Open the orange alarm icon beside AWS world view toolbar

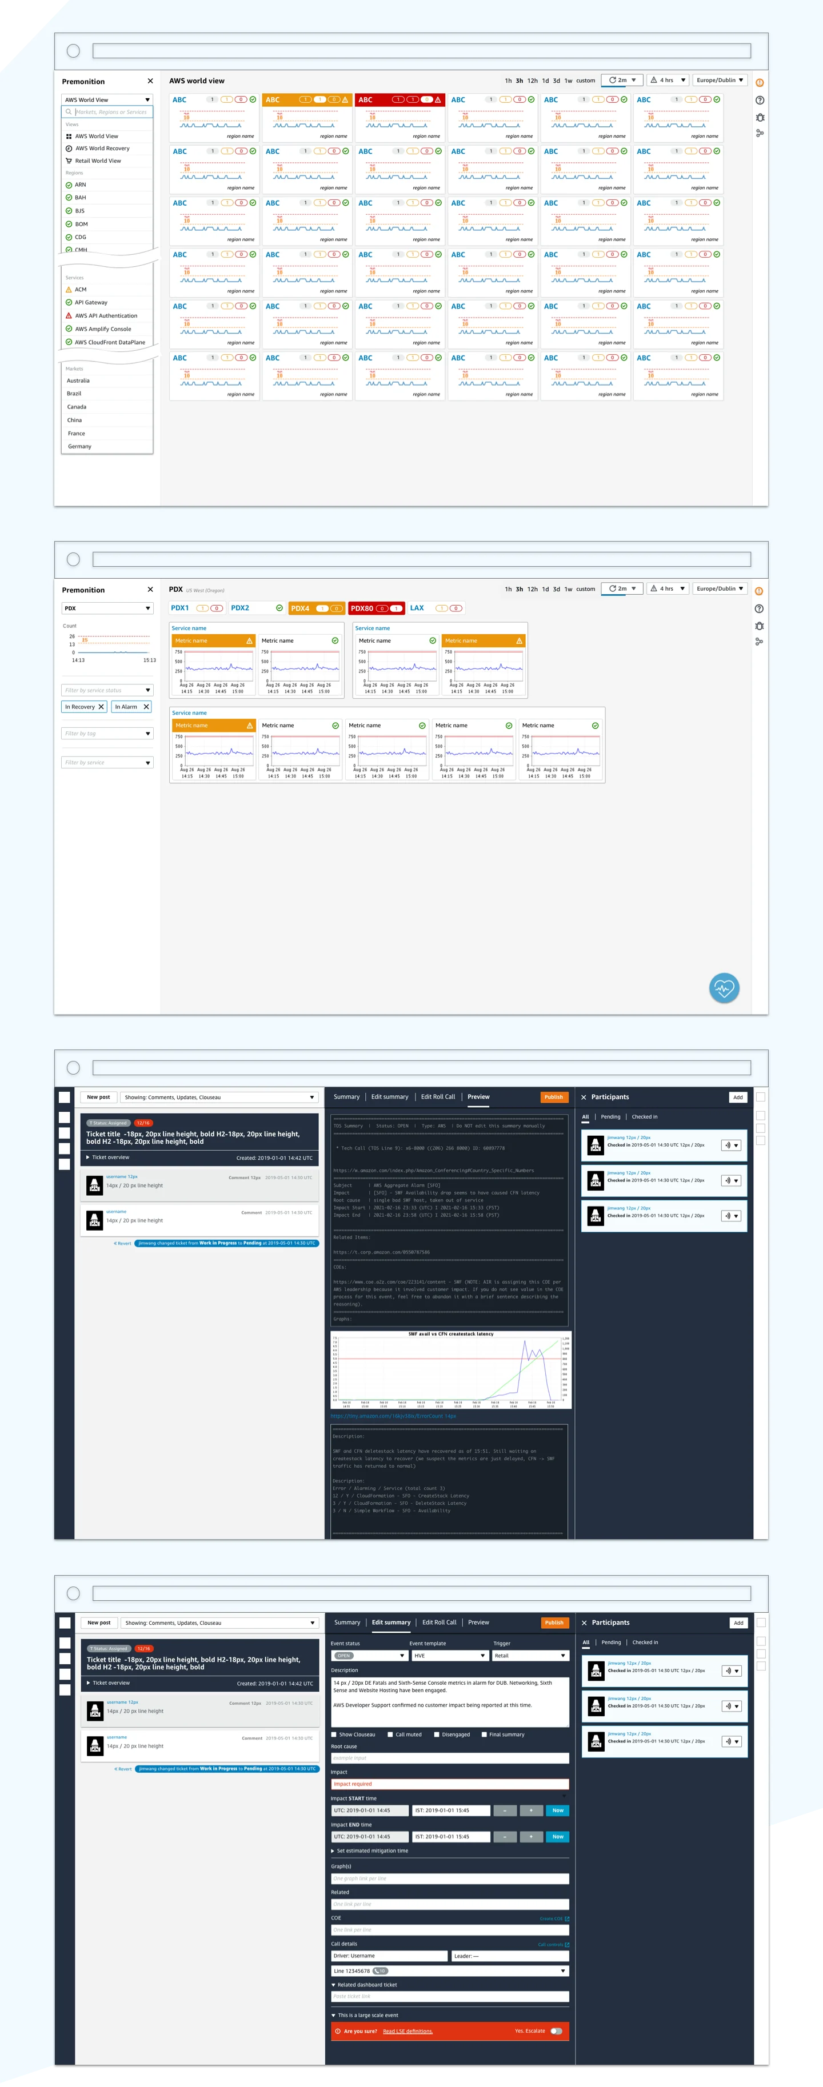(x=760, y=83)
